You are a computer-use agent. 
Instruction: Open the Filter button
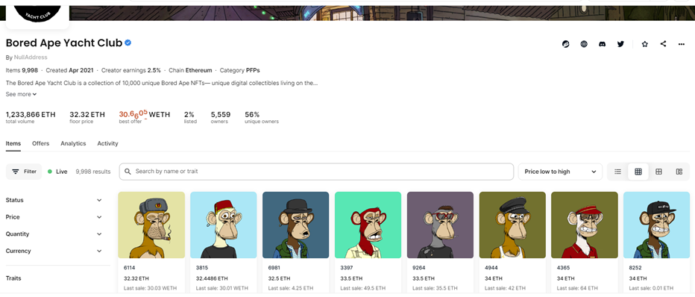[24, 172]
